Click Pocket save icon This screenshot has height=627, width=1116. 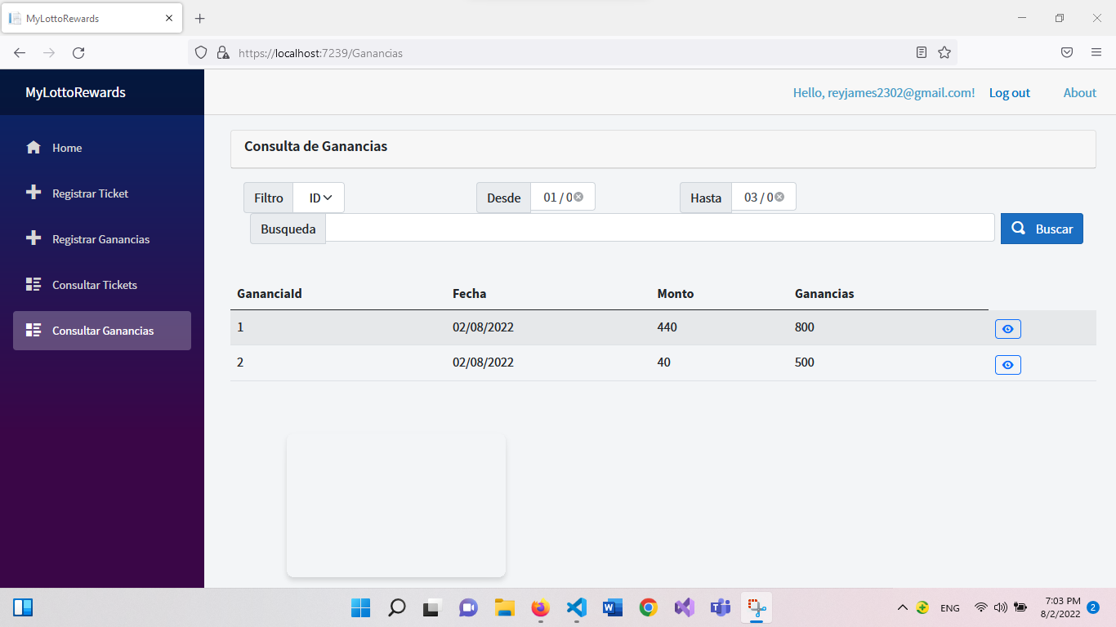coord(1067,53)
